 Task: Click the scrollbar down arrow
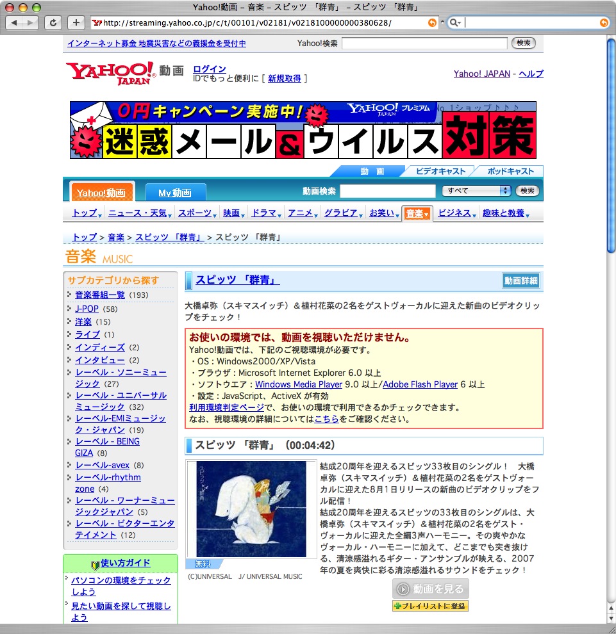[611, 619]
